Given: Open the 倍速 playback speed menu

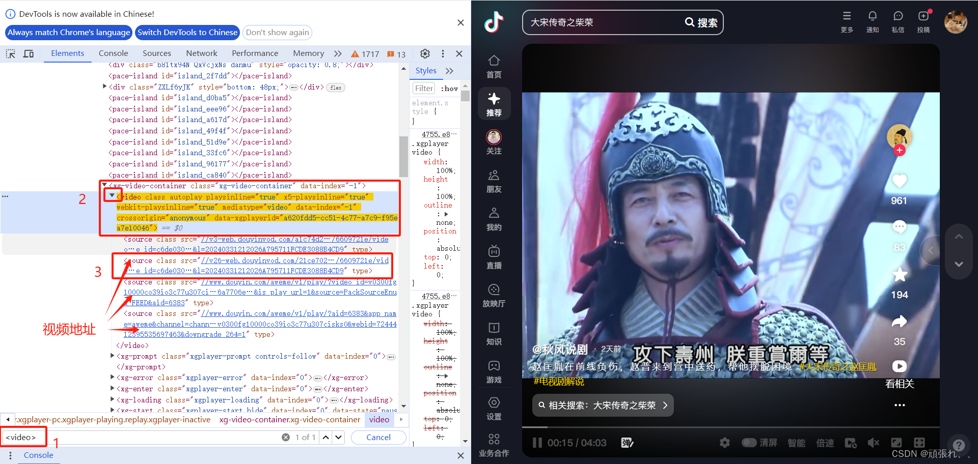Looking at the screenshot, I should [825, 443].
